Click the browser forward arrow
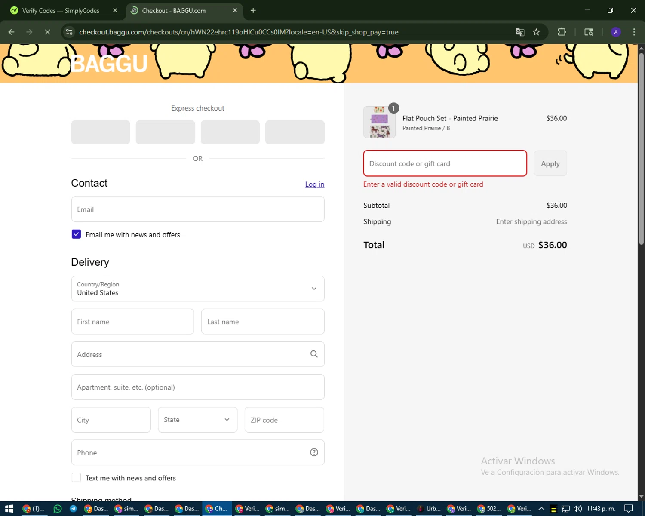645x516 pixels. point(29,32)
